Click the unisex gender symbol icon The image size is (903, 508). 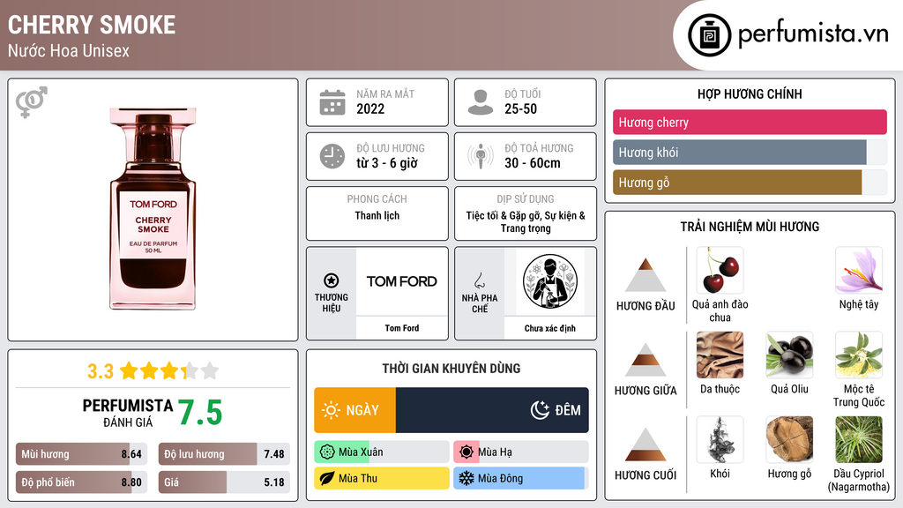[31, 102]
